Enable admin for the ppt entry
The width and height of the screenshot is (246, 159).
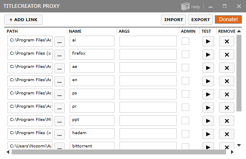[x=185, y=120]
